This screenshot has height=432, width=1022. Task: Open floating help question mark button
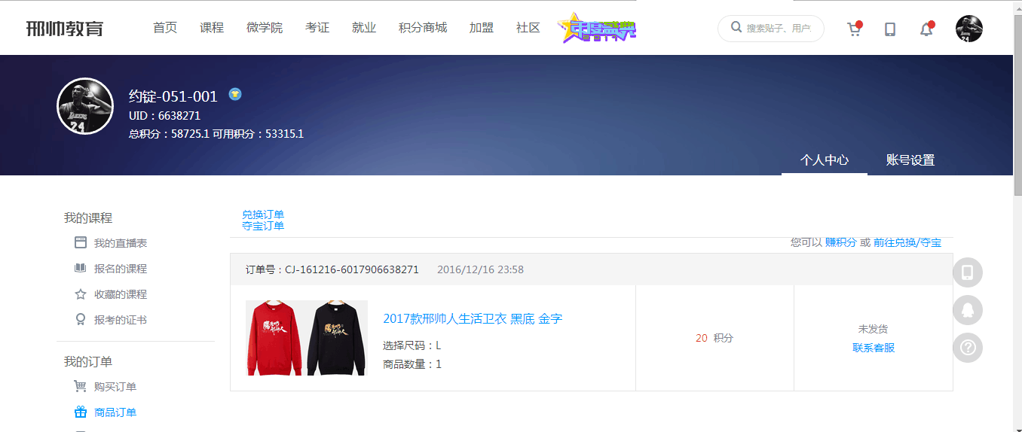968,348
